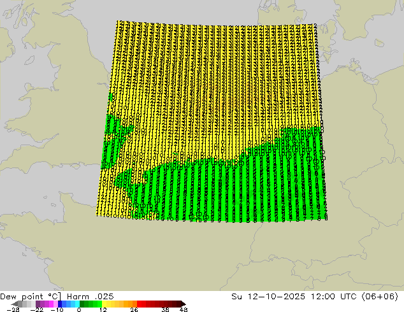Pick the dark blue legend segment
Image resolution: width=404 pixels, height=312 pixels.
[61, 304]
